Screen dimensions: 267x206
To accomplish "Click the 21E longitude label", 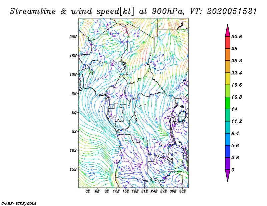I will (x=145, y=191).
